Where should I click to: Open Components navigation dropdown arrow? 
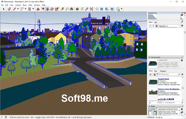click(157, 74)
